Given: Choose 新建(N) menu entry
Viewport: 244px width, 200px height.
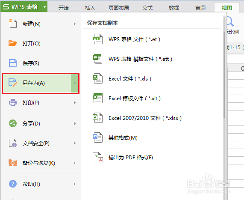Looking at the screenshot, I should 41,24.
